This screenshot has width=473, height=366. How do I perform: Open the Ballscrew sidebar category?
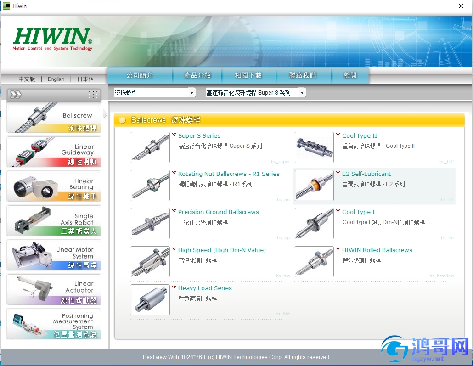click(x=54, y=117)
